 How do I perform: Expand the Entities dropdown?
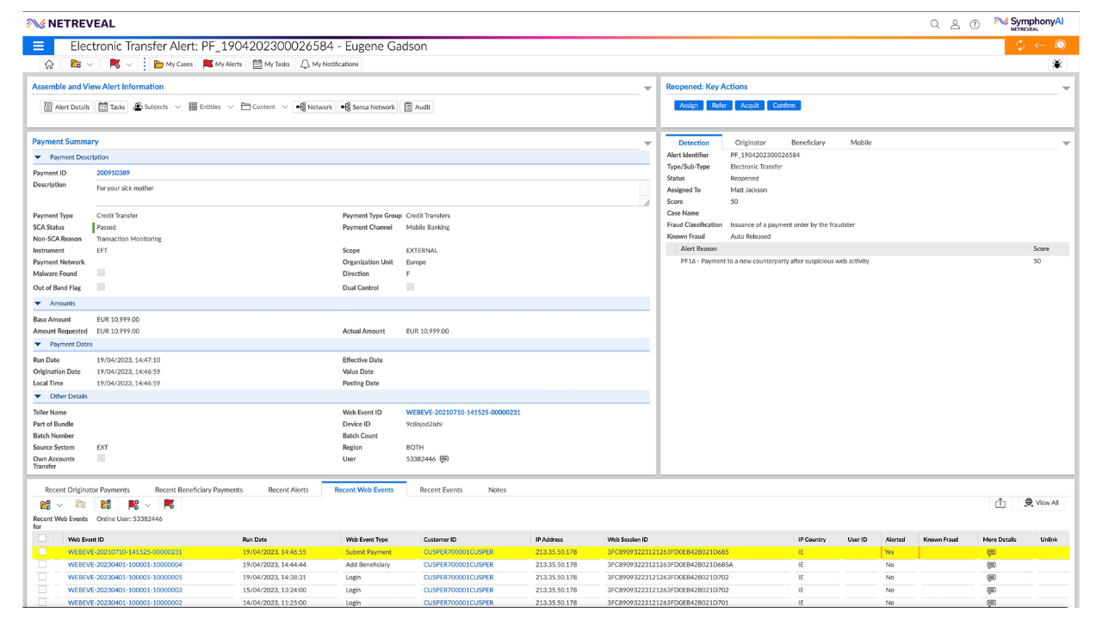tap(230, 107)
